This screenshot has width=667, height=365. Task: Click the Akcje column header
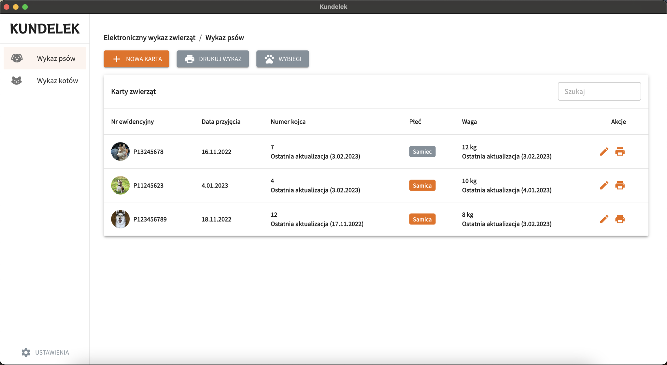pos(618,122)
